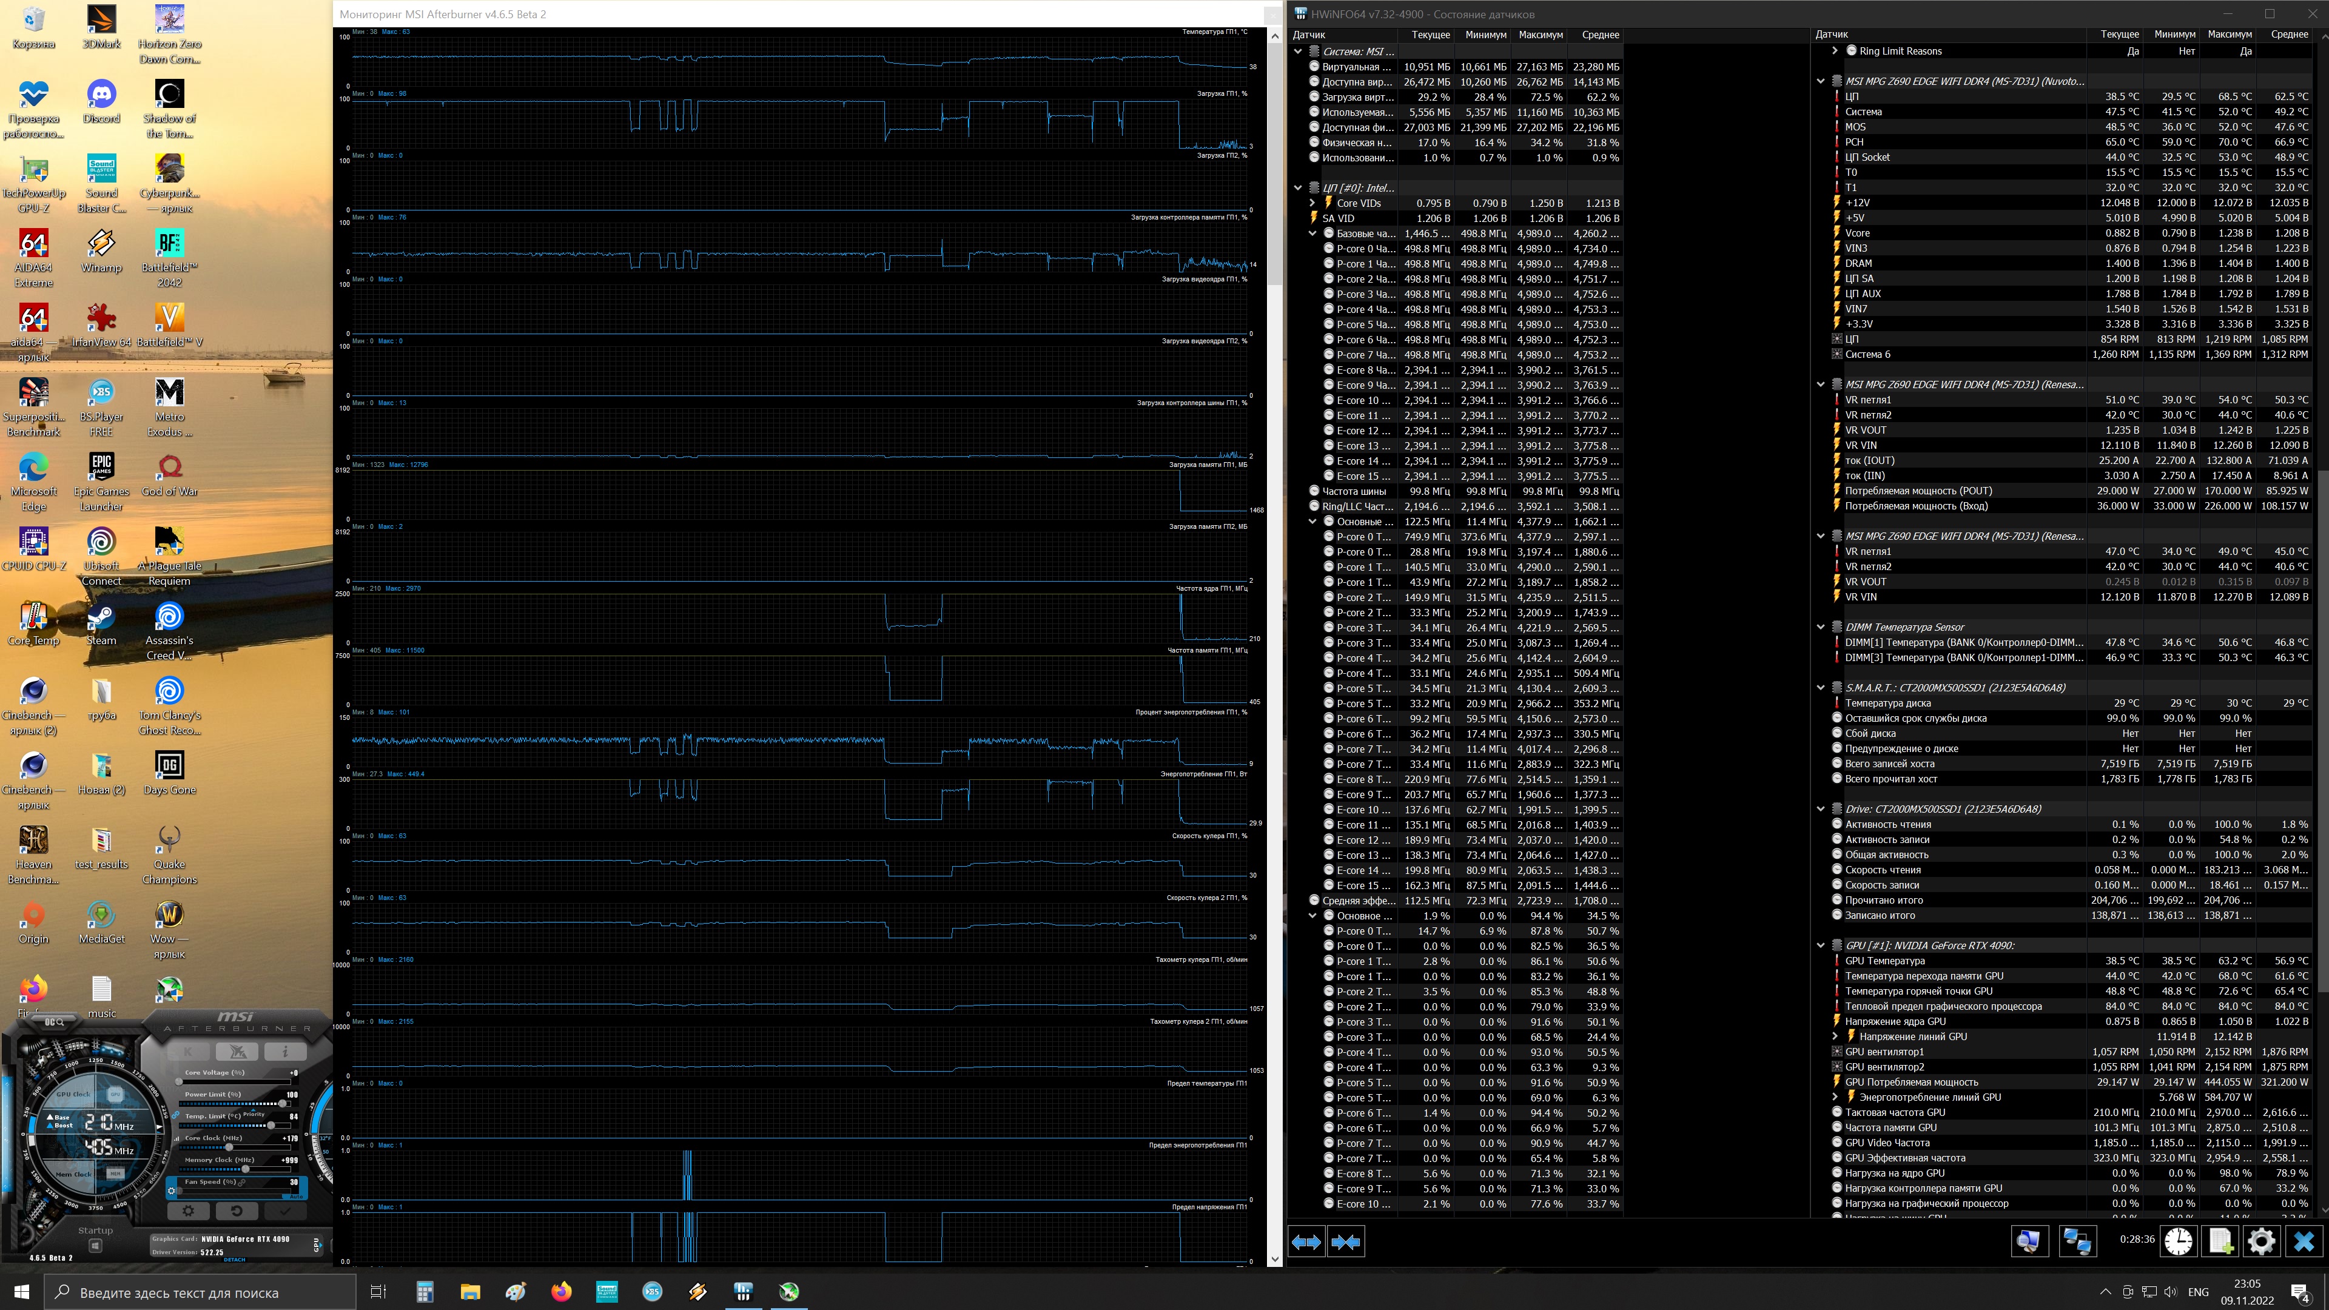Viewport: 2329px width, 1310px height.
Task: Expand Ring Limit Reasons row
Action: [1835, 50]
